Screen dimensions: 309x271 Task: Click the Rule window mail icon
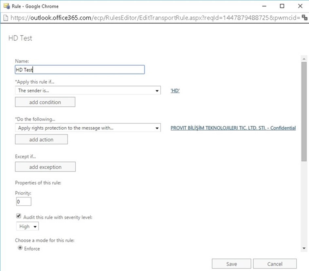(7, 6)
